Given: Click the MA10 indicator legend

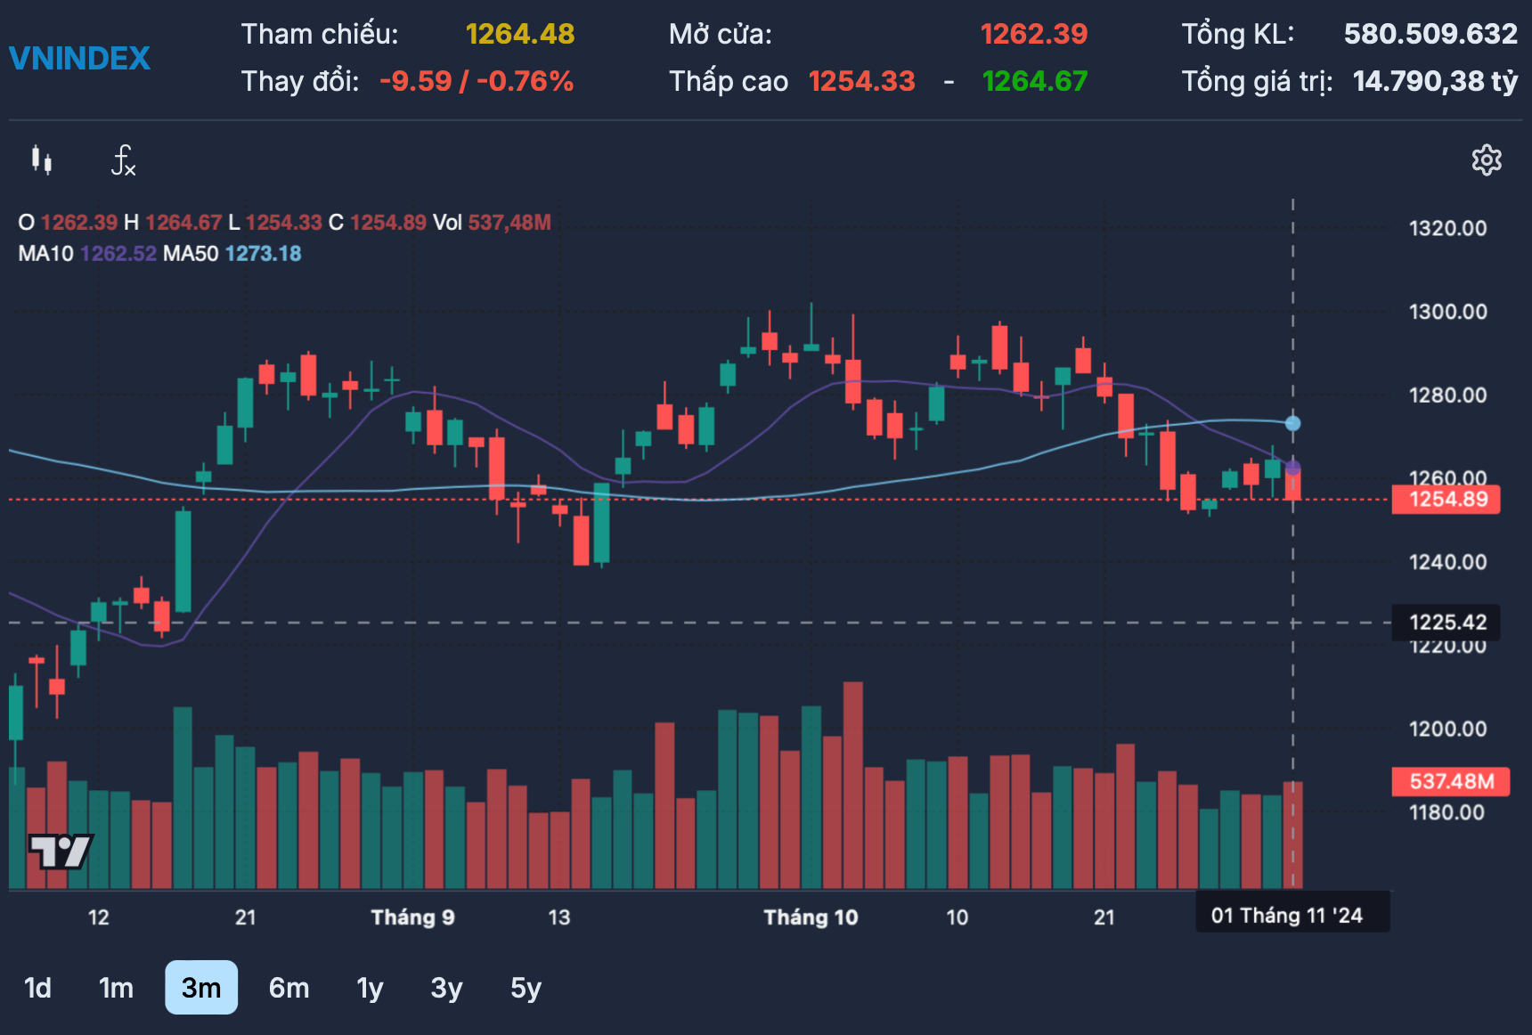Looking at the screenshot, I should click(87, 254).
